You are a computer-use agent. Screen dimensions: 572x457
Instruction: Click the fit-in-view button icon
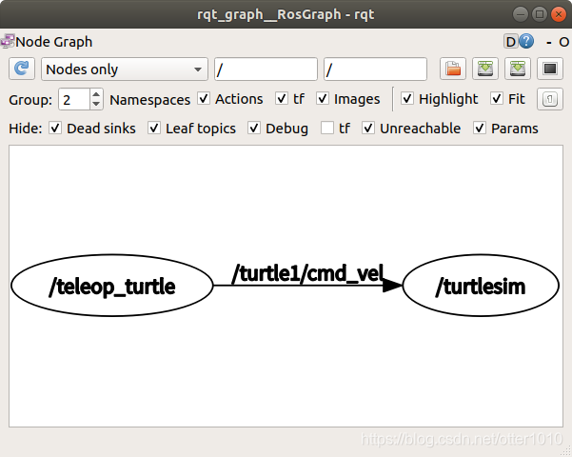[550, 99]
